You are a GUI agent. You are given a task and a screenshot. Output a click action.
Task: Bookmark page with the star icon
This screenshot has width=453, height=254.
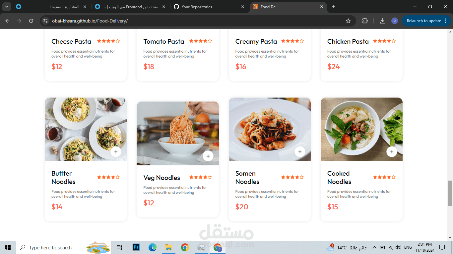[348, 21]
